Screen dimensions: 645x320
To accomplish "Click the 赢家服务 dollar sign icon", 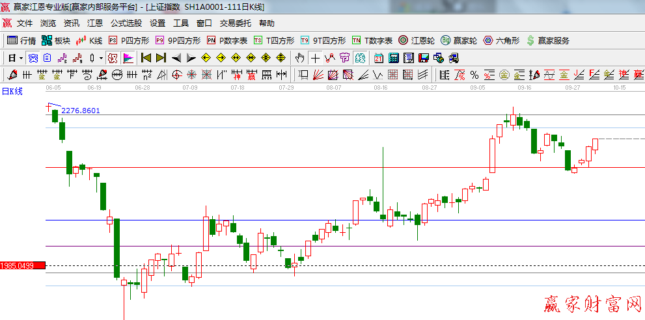I will pyautogui.click(x=530, y=40).
